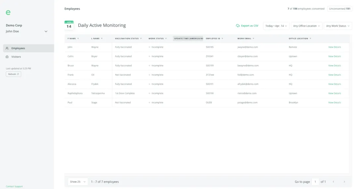Click the green app logo icon

pos(8,13)
